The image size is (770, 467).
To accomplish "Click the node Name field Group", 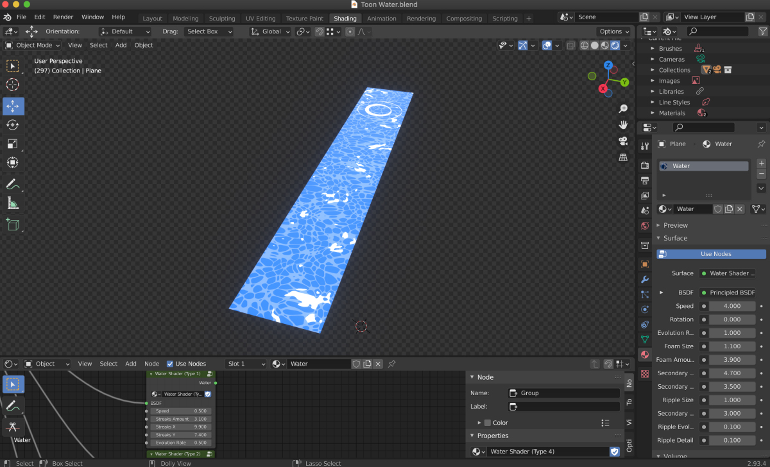I will coord(563,393).
